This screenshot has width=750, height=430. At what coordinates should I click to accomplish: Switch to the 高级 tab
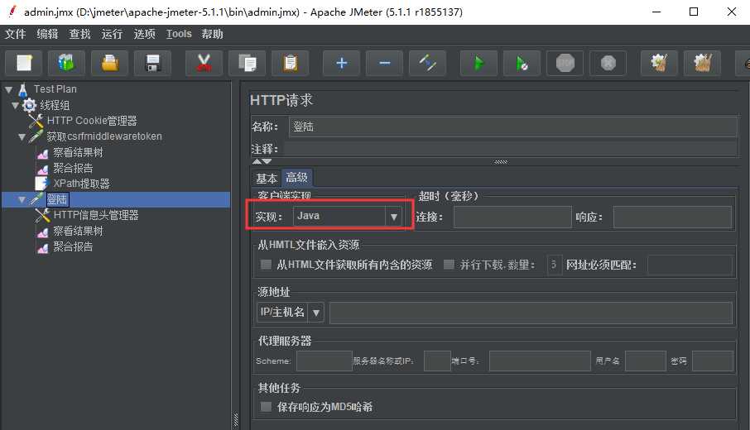pyautogui.click(x=296, y=178)
